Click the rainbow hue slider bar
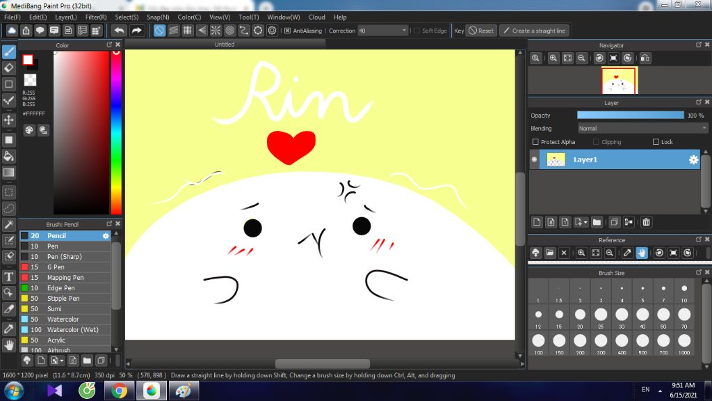The height and width of the screenshot is (401, 712). [x=116, y=132]
